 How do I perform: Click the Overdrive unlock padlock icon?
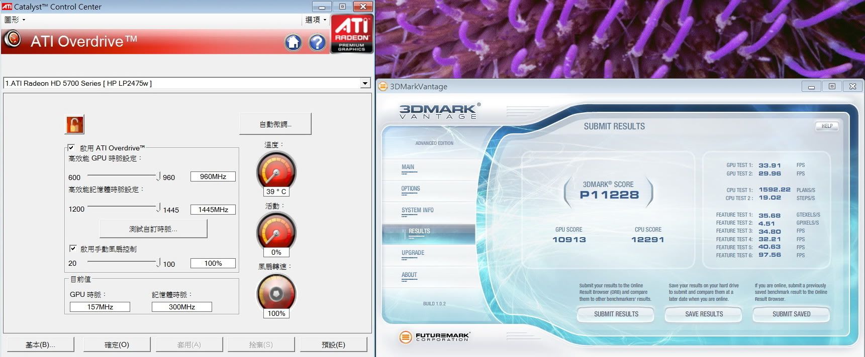pos(74,124)
